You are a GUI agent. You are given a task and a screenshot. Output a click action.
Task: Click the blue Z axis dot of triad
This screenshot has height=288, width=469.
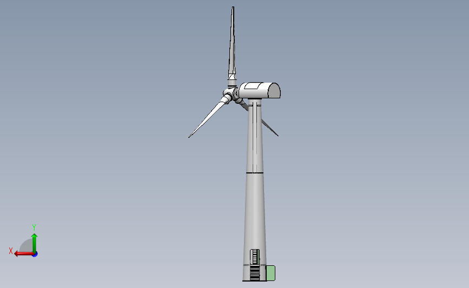35,254
